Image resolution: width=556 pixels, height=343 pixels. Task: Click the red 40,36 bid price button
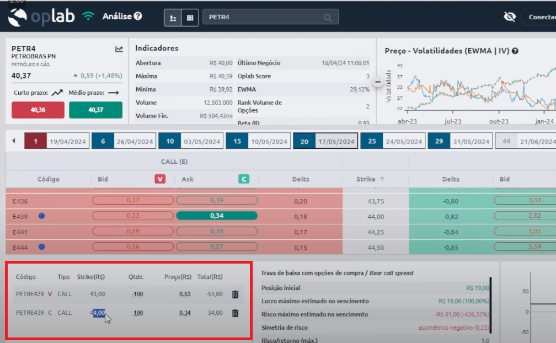pos(38,110)
